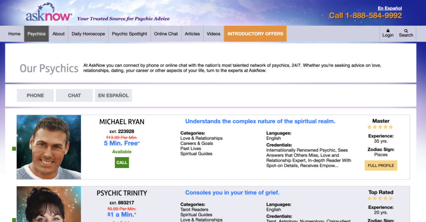The width and height of the screenshot is (426, 222).
Task: Click the AskNow logo
Action: [x=49, y=13]
